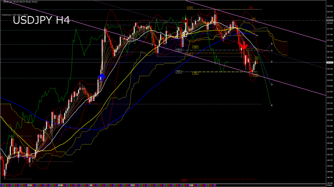The width and height of the screenshot is (334, 187).
Task: Click the large USDJPY H4 title text
Action: click(41, 20)
